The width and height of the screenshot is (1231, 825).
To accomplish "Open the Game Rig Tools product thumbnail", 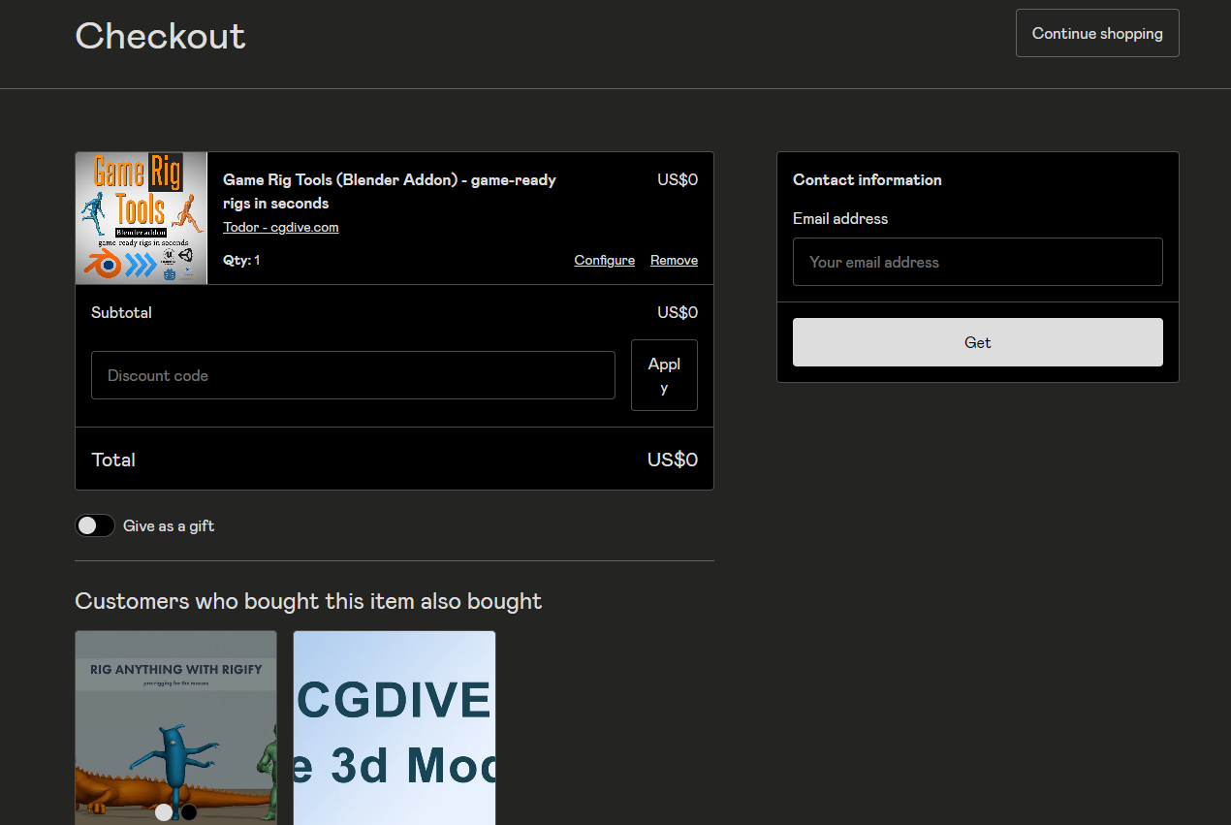I will [142, 218].
